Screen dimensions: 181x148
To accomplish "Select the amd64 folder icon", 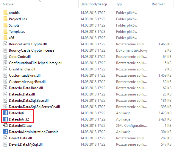I will point(5,13).
